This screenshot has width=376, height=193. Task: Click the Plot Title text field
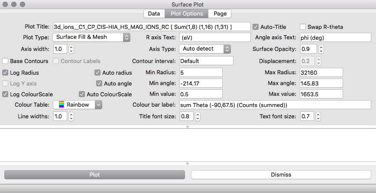151,27
